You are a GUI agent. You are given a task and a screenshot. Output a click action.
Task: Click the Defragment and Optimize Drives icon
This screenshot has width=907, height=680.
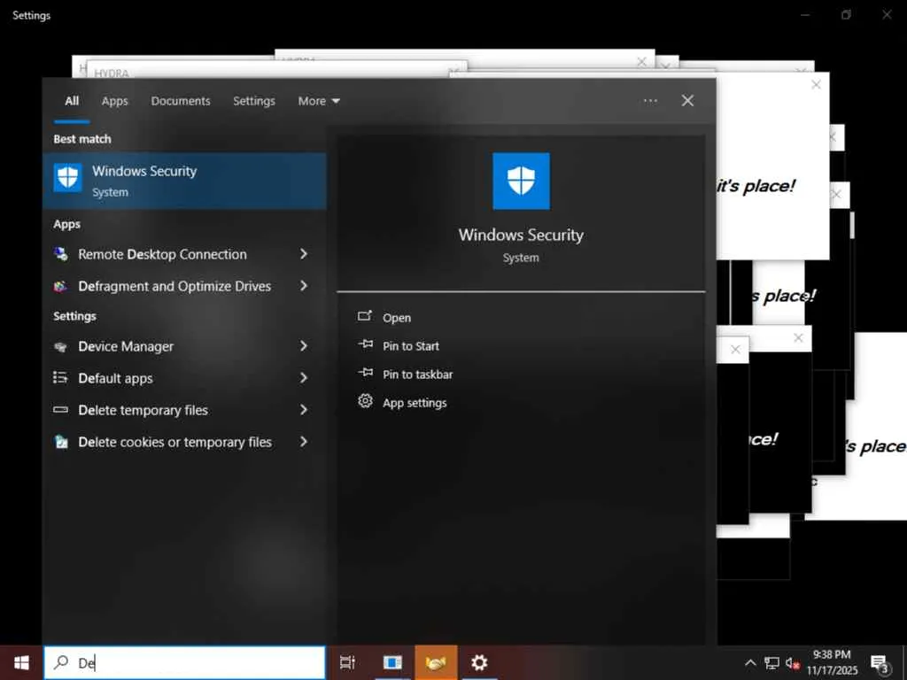61,286
